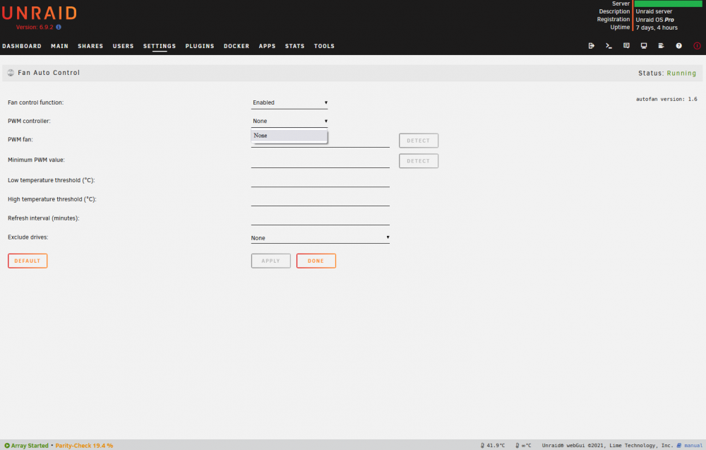The width and height of the screenshot is (706, 450).
Task: Open the log icon in header
Action: pos(661,46)
